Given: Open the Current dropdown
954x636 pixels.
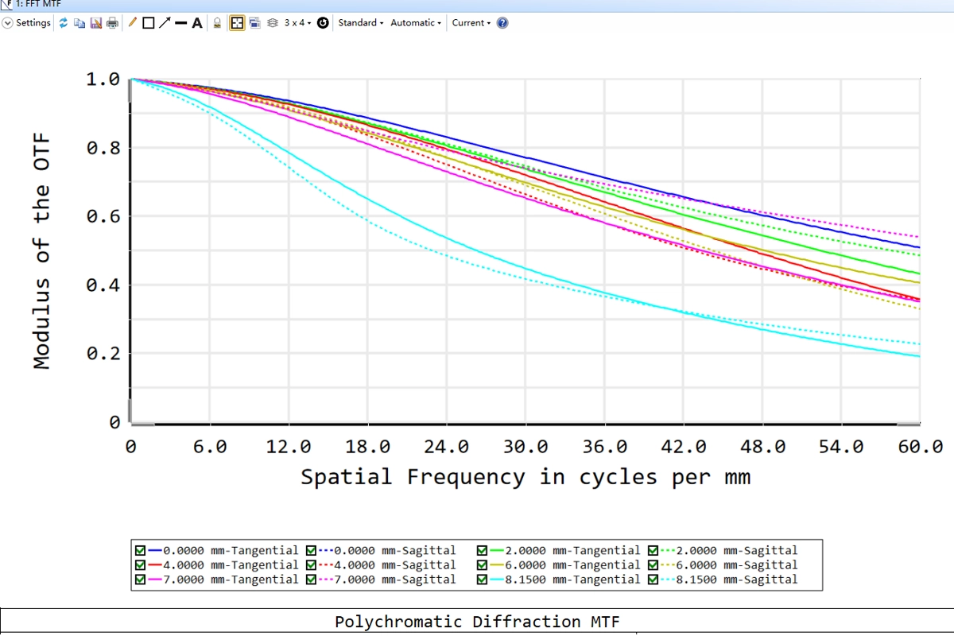Looking at the screenshot, I should click(471, 23).
